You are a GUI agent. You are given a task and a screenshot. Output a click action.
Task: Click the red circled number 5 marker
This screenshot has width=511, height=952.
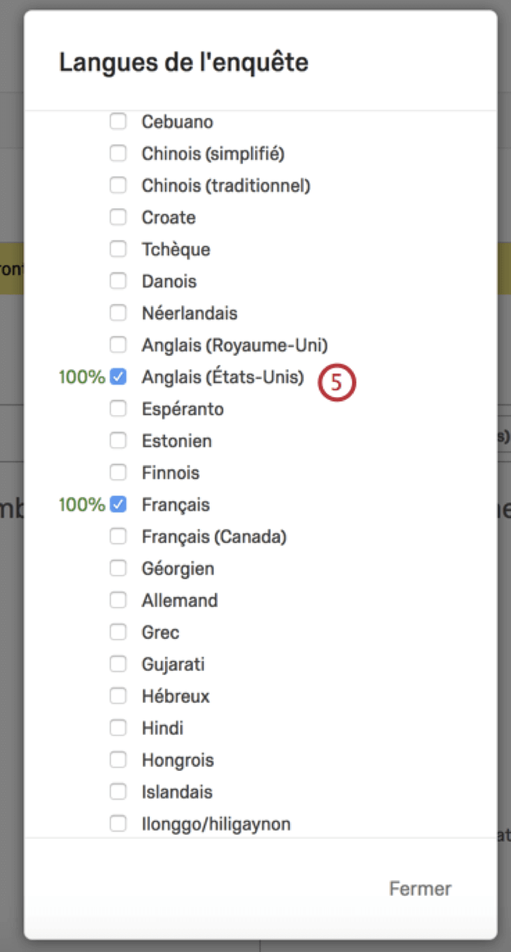(337, 383)
